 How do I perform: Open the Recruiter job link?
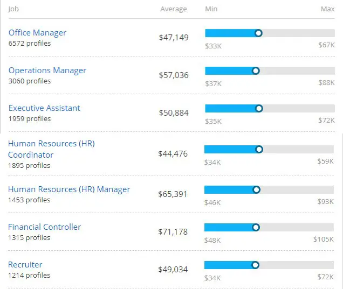[25, 265]
